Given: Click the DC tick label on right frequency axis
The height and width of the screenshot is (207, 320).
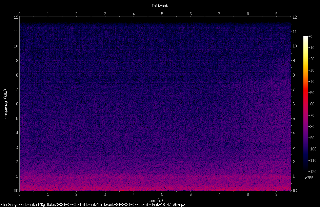Looking at the screenshot, I should (x=295, y=191).
